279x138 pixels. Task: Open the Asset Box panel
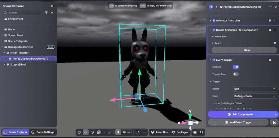click(159, 132)
